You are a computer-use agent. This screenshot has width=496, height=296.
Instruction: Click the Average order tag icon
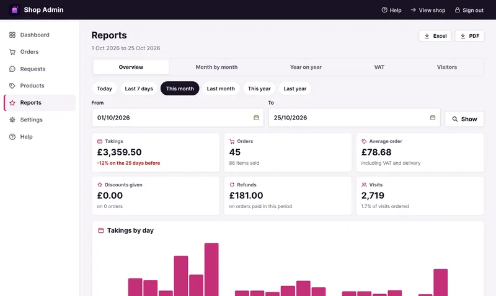click(364, 141)
